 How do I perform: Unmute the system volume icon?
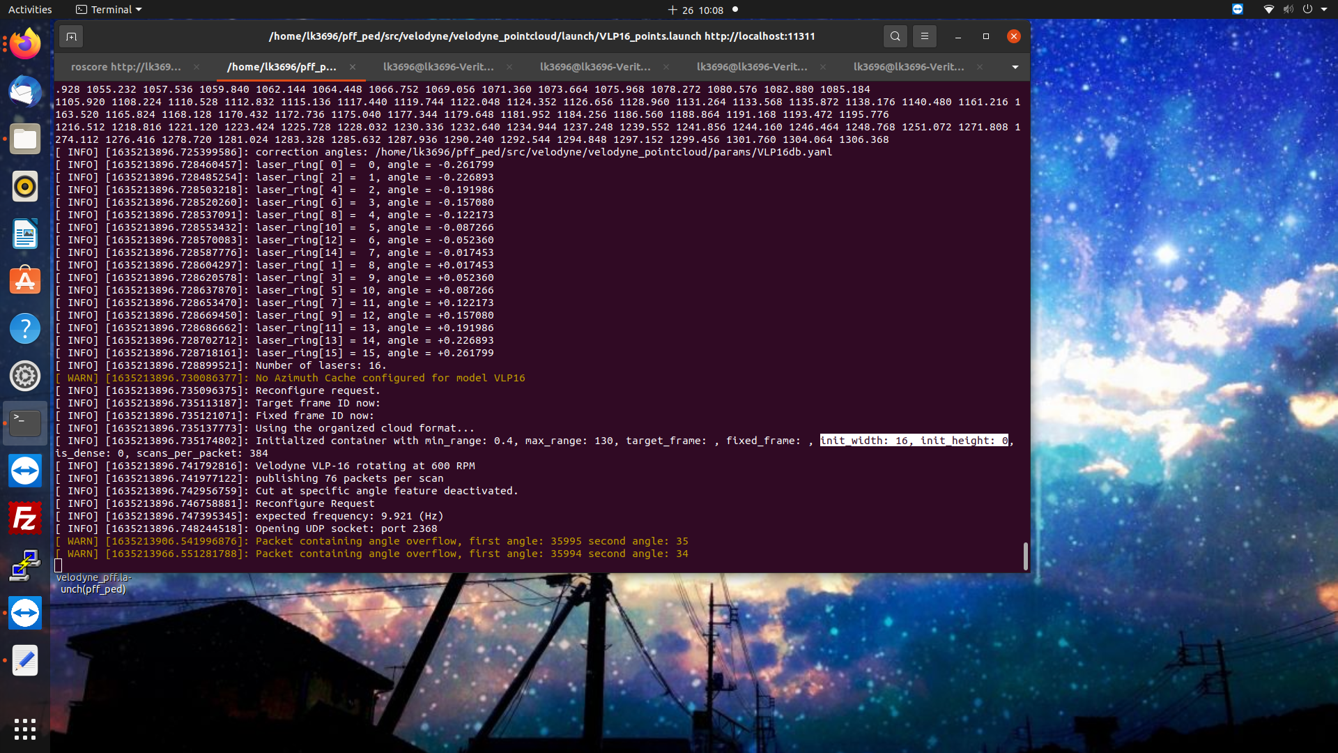(x=1288, y=10)
